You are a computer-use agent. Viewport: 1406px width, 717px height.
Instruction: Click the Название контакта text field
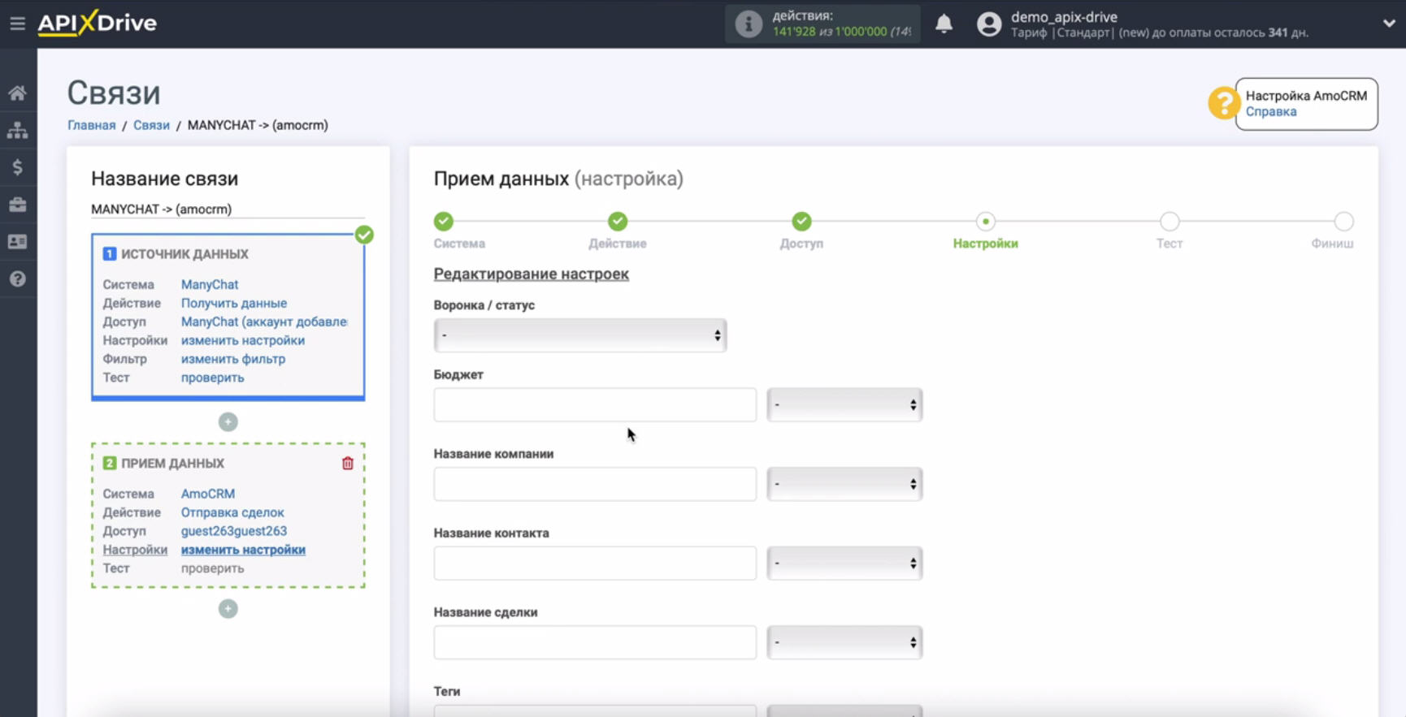pyautogui.click(x=595, y=564)
